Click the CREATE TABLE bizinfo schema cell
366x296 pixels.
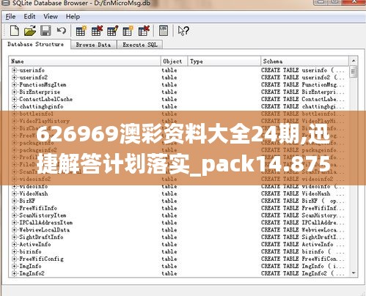pyautogui.click(x=303, y=252)
